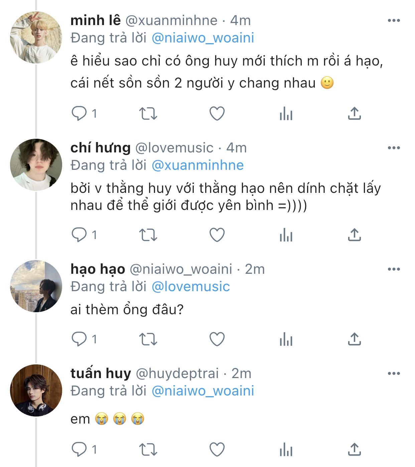
Task: Share minh lê's tweet
Action: tap(354, 114)
